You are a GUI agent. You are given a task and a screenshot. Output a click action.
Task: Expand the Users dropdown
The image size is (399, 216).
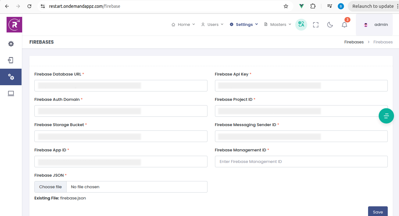click(212, 24)
